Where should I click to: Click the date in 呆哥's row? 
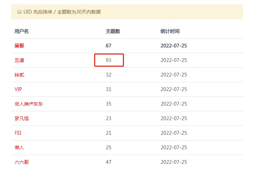[x=174, y=46]
